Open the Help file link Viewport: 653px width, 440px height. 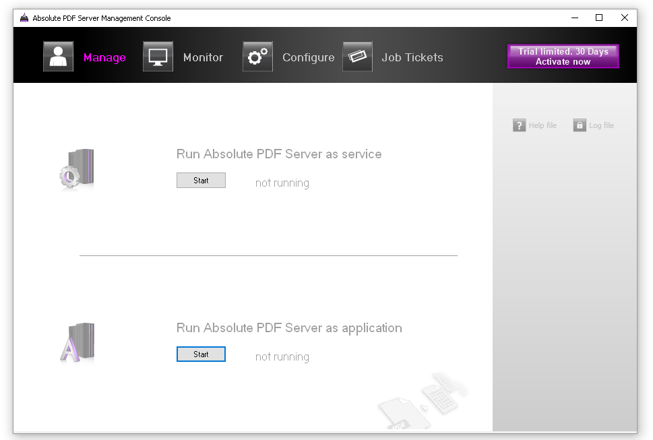click(x=542, y=125)
